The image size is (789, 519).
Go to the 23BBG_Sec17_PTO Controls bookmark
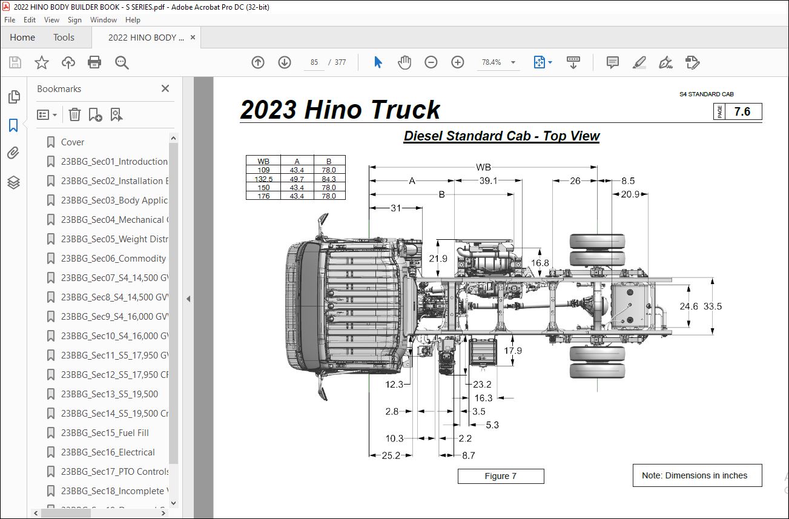click(x=114, y=472)
